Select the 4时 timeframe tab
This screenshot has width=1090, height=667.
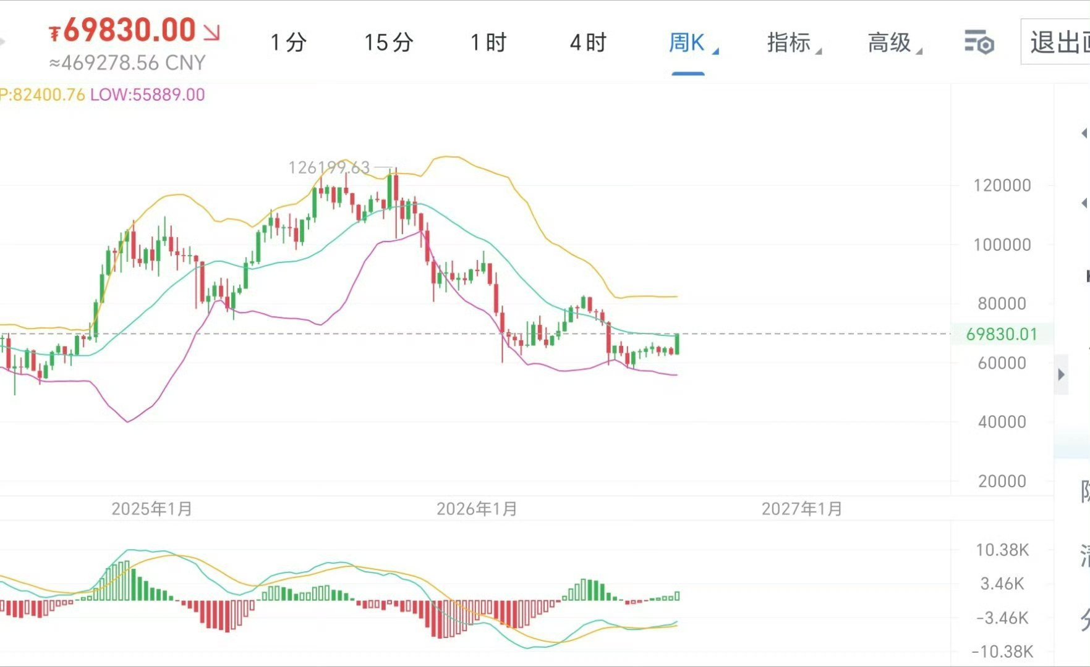(x=588, y=43)
